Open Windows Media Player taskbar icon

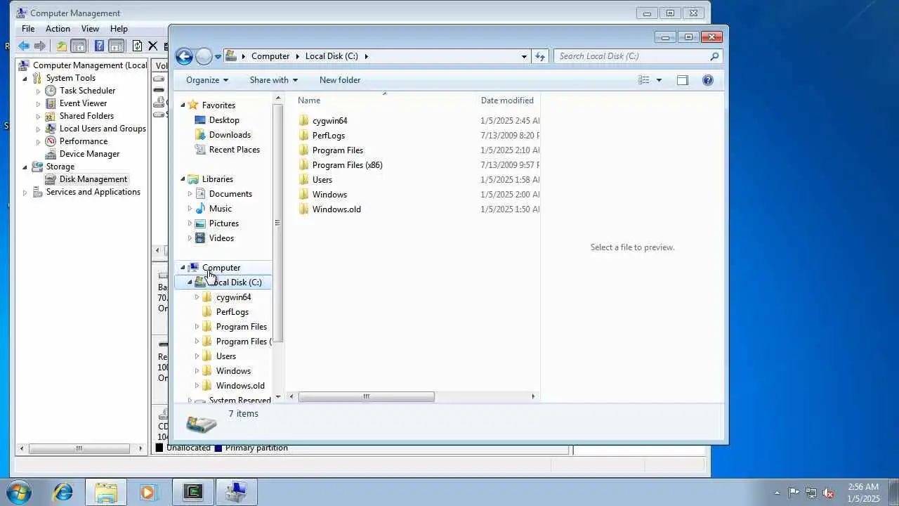coord(147,492)
